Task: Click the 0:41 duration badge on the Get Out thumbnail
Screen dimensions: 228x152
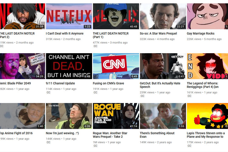Action: click(x=181, y=76)
